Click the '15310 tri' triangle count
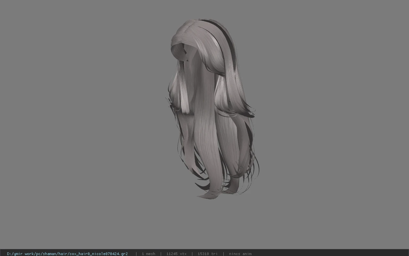The height and width of the screenshot is (256, 409). 208,254
